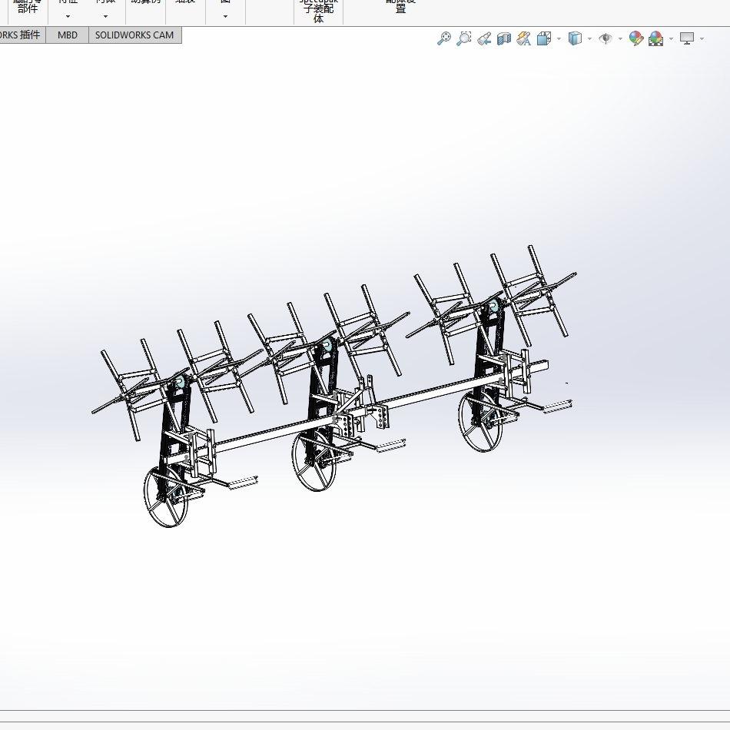Open the 几何体 ribbon dropdown arrow
The height and width of the screenshot is (730, 730).
pos(106,16)
